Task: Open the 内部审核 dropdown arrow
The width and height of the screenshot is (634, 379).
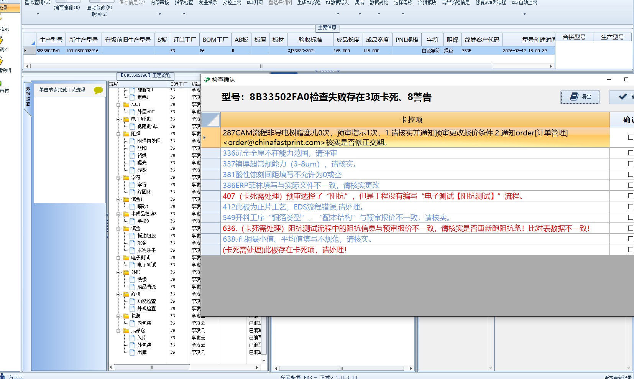Action: point(159,14)
